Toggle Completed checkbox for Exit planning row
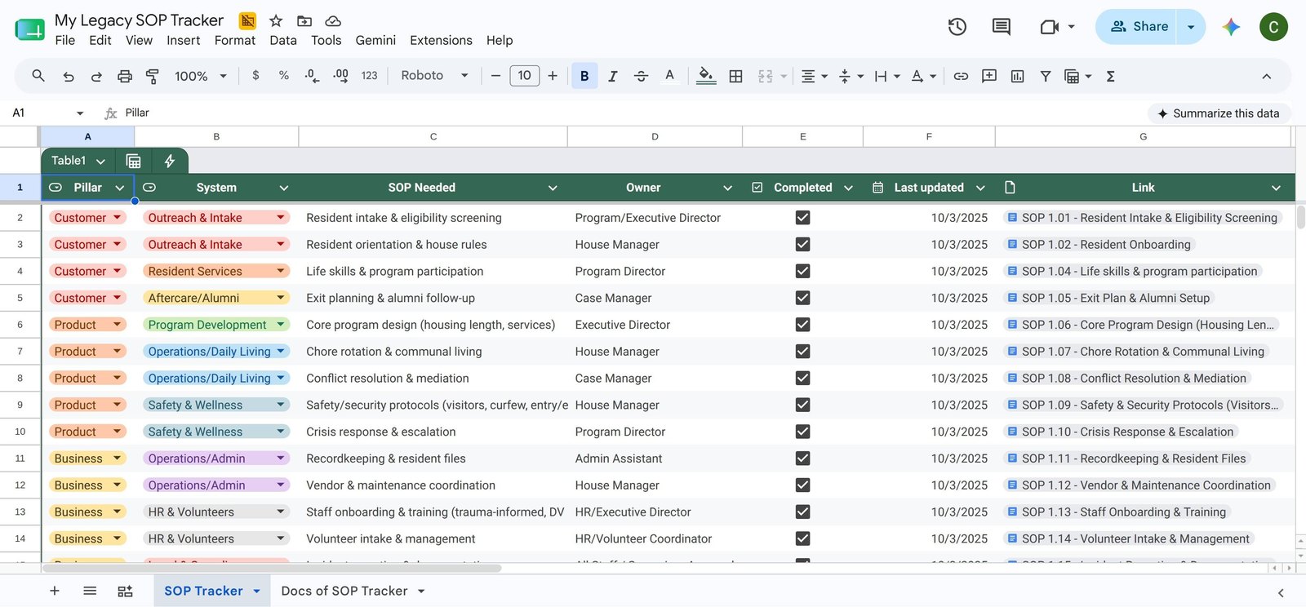 [x=802, y=298]
